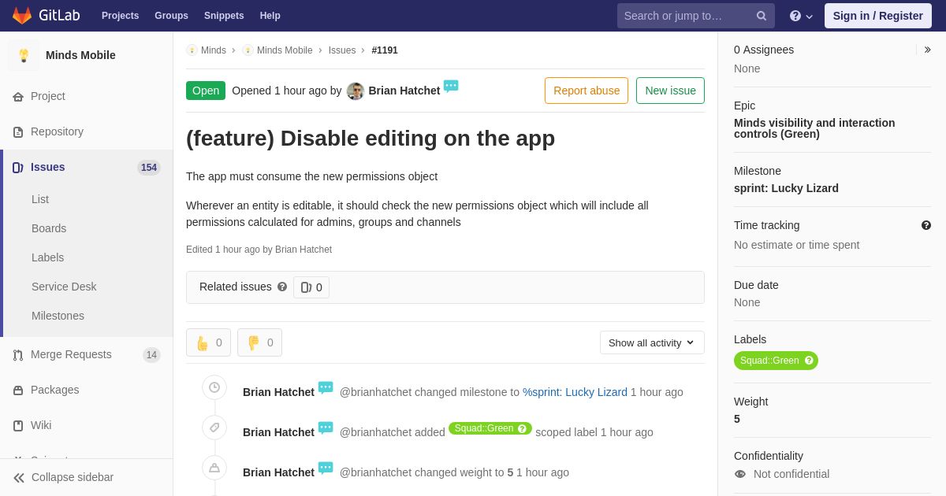Viewport: 946px width, 496px height.
Task: Click the green Squad::Green label pill
Action: coord(776,361)
